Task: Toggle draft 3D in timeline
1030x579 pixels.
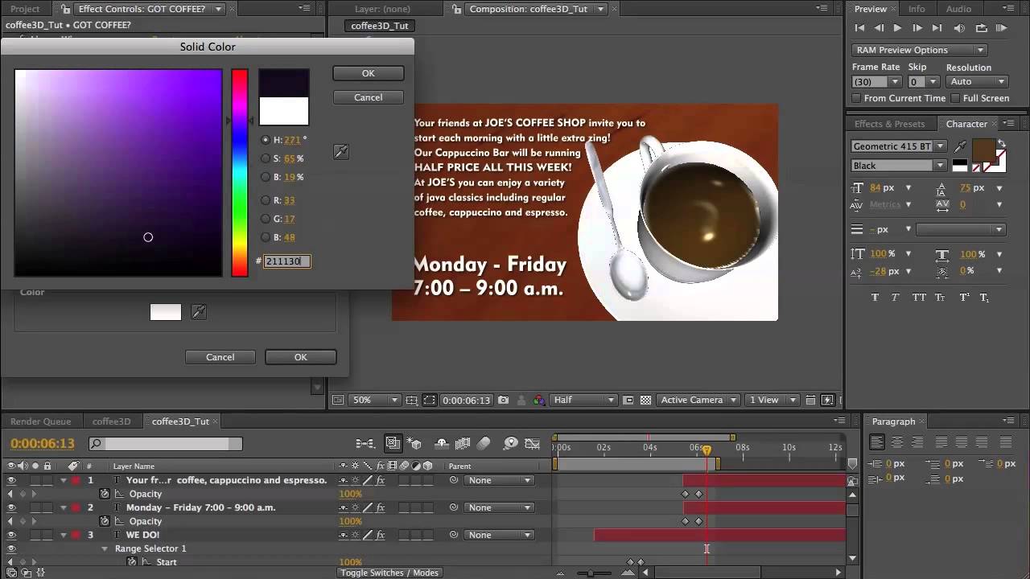Action: click(414, 443)
